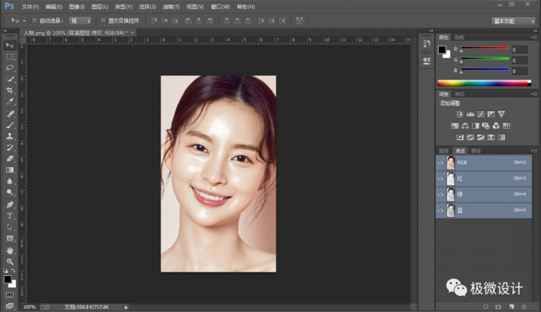Select the Lasso tool
The image size is (541, 312).
[11, 67]
